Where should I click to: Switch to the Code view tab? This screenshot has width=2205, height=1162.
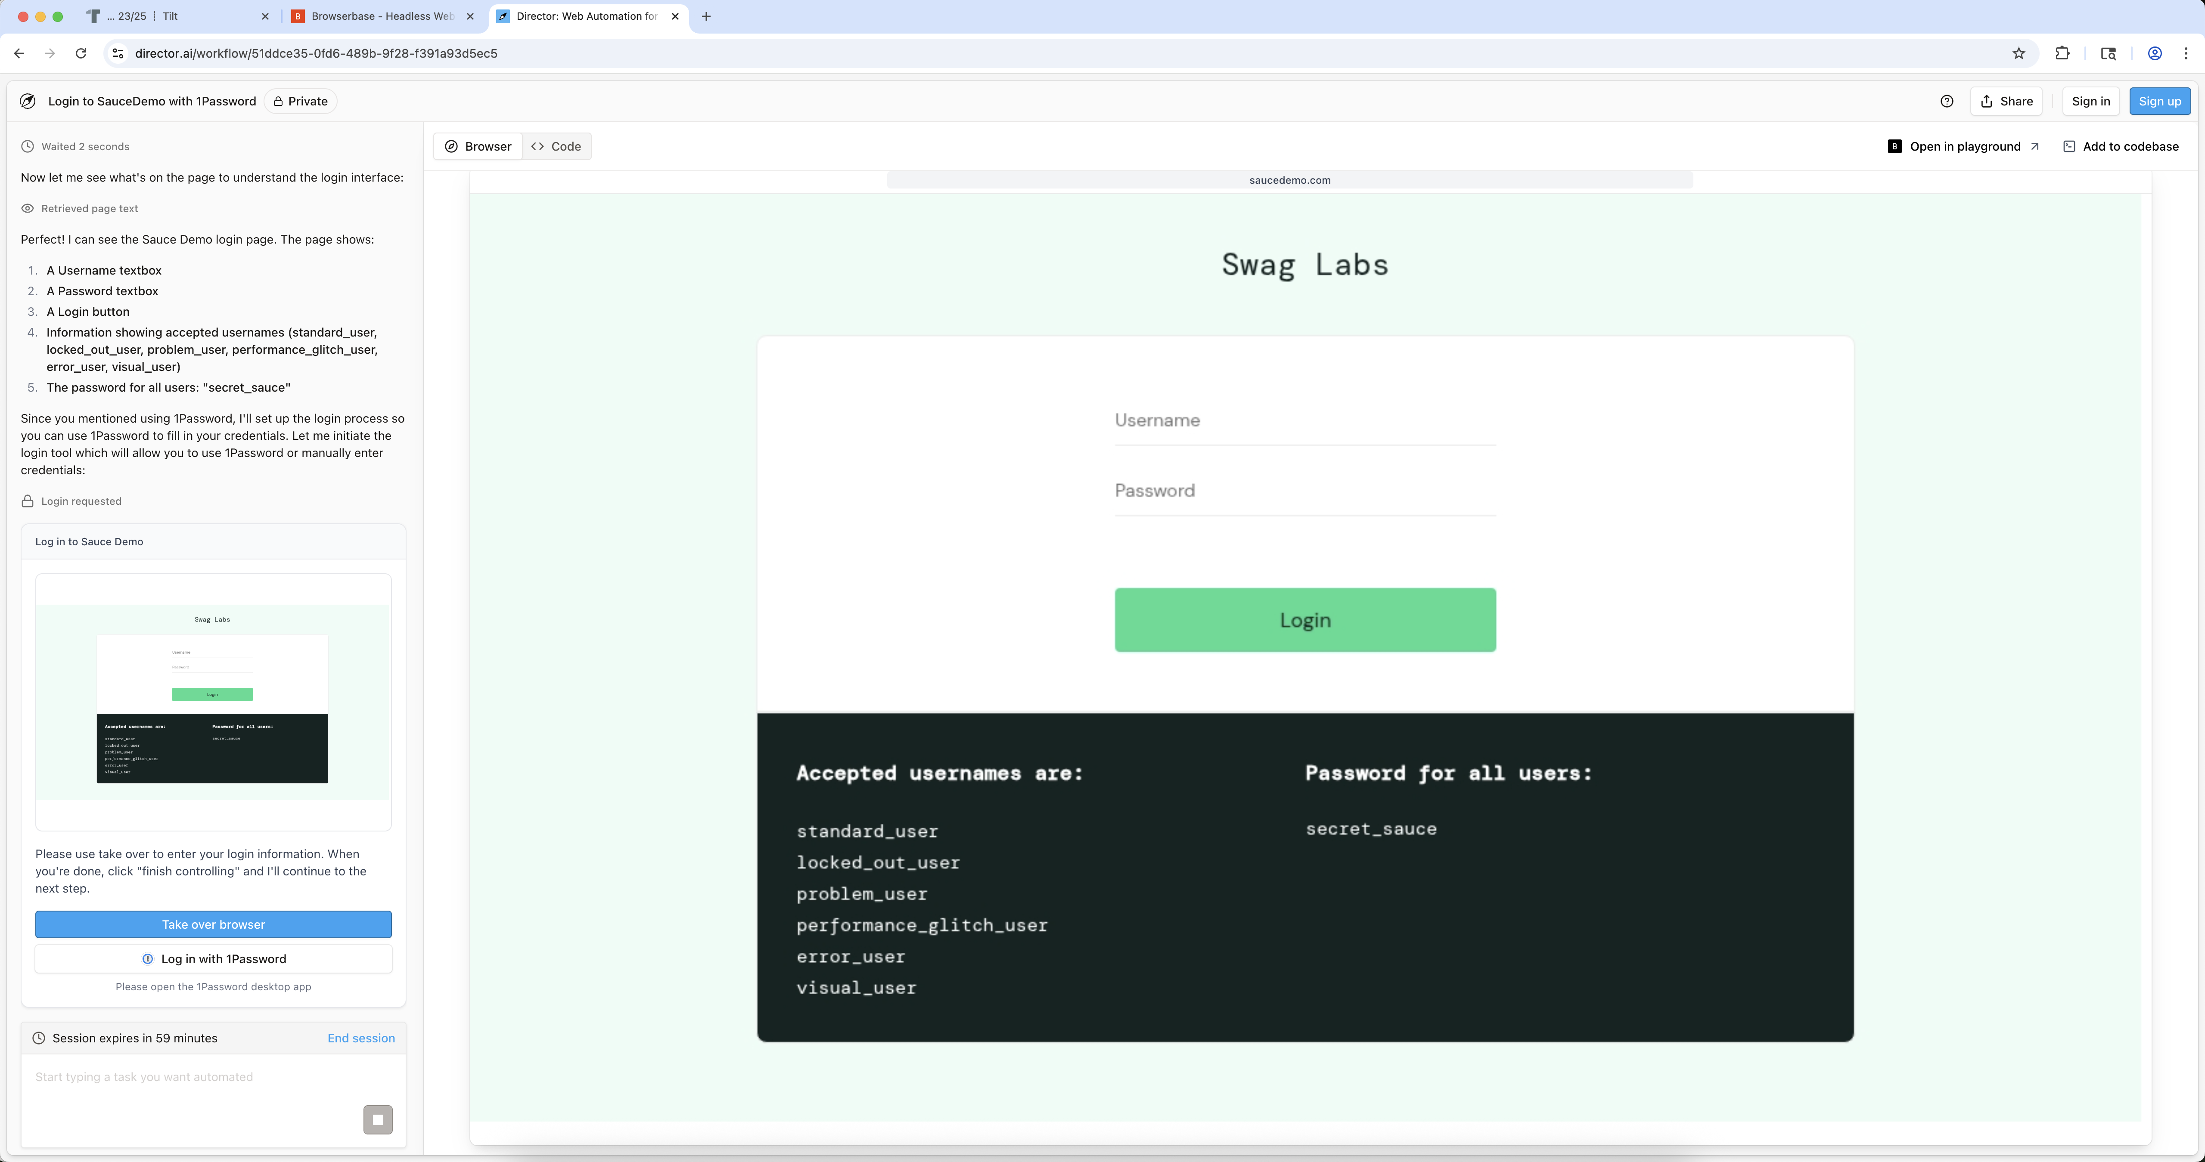[x=556, y=146]
